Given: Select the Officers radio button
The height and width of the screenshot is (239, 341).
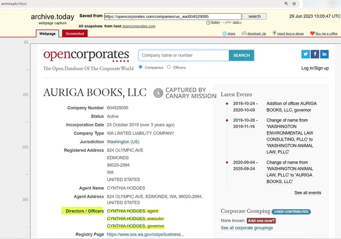Looking at the screenshot, I should coord(169,67).
